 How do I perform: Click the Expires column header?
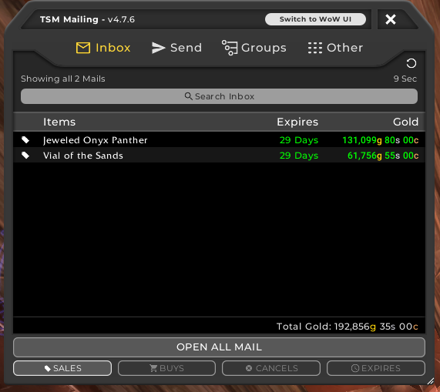pyautogui.click(x=297, y=122)
